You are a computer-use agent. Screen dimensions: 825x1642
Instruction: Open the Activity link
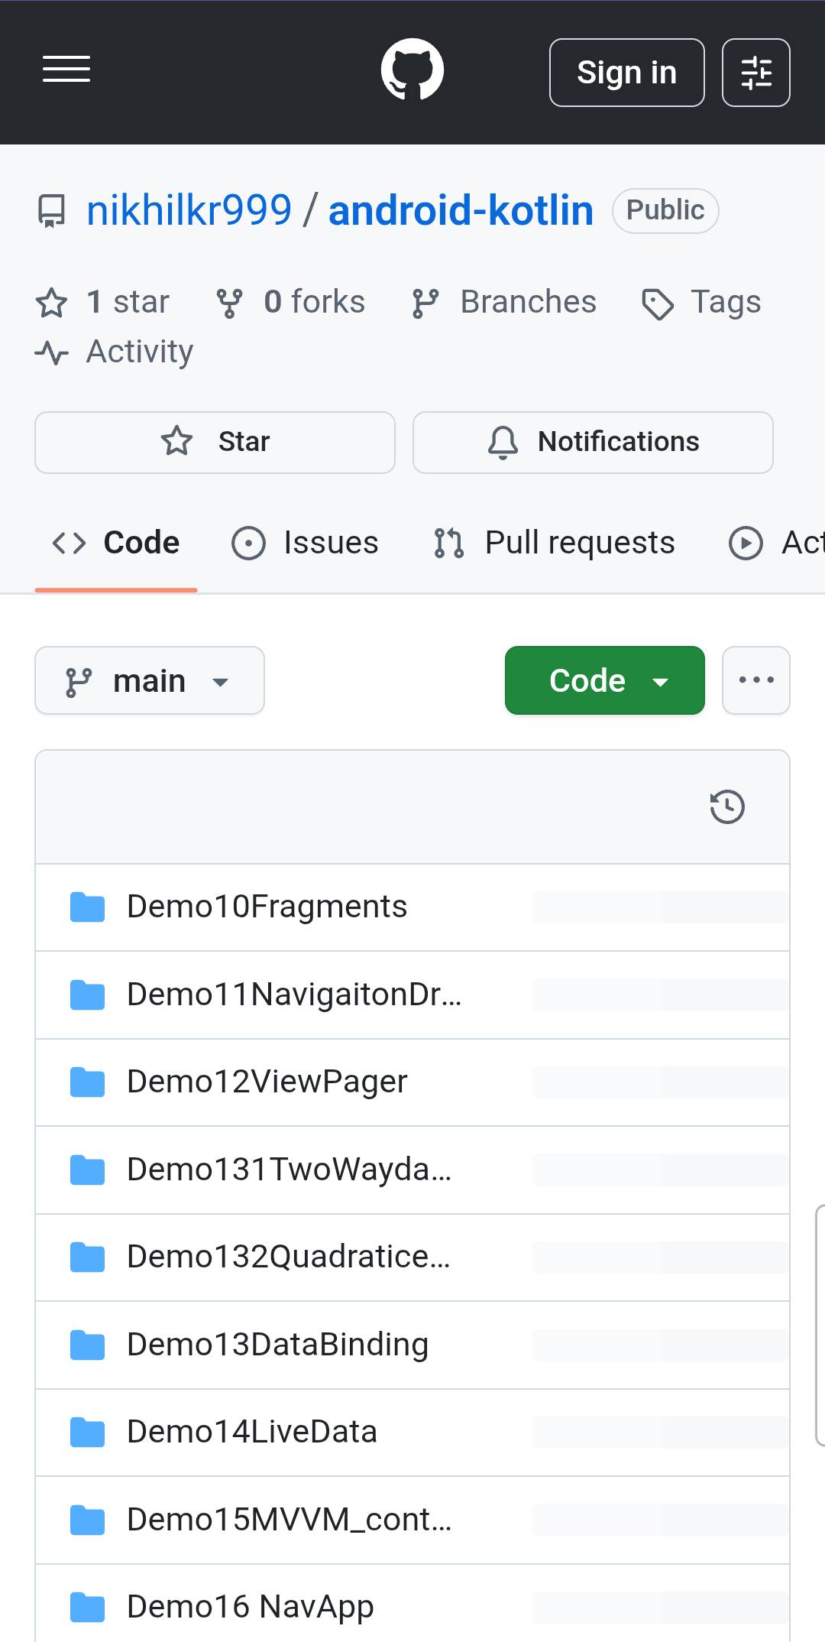pyautogui.click(x=114, y=352)
